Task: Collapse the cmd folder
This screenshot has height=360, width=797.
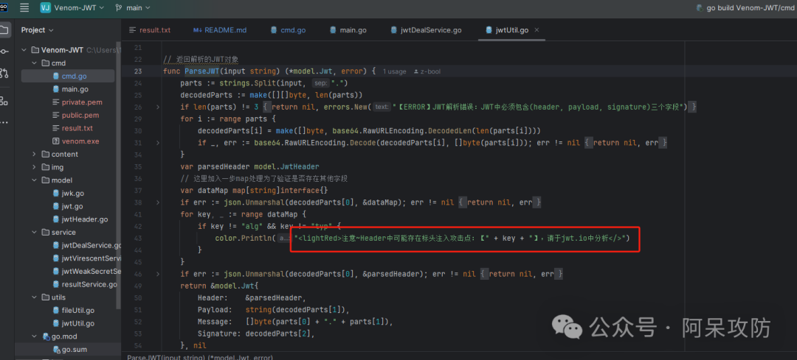Action: pos(34,63)
